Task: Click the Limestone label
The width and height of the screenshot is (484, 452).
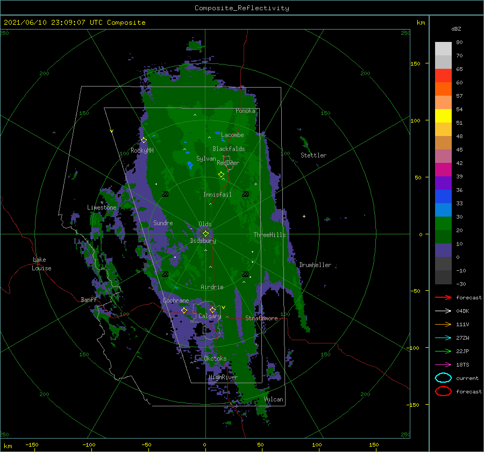Action: point(102,207)
